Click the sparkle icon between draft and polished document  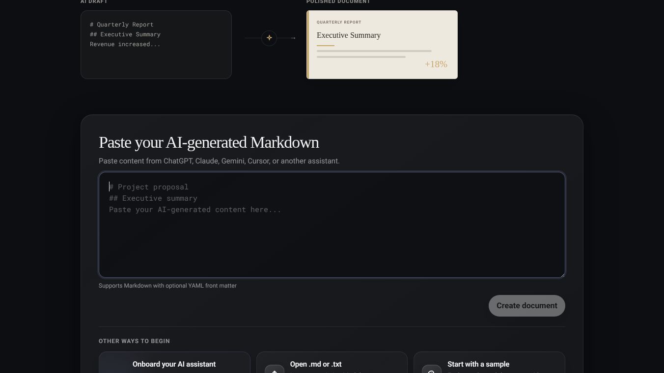(269, 38)
